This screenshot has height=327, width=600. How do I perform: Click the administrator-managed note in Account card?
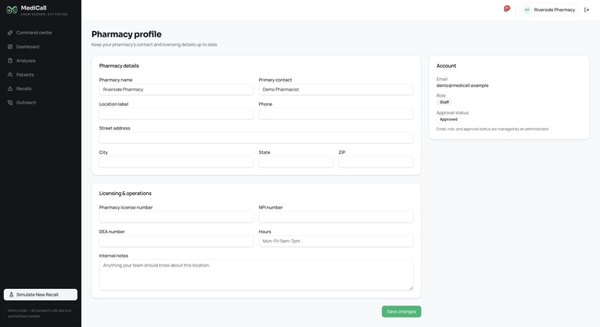[493, 129]
